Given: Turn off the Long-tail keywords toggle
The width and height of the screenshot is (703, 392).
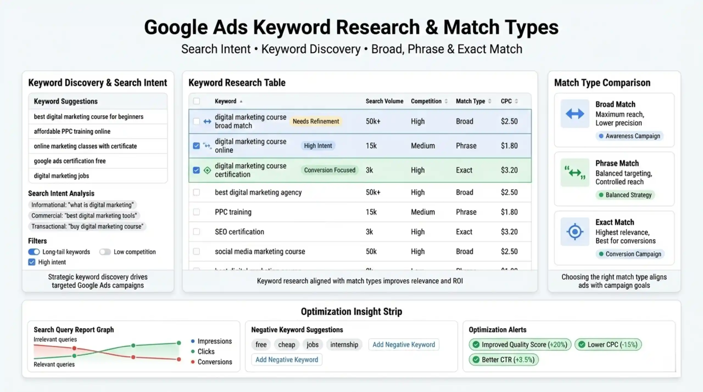Looking at the screenshot, I should coord(34,252).
